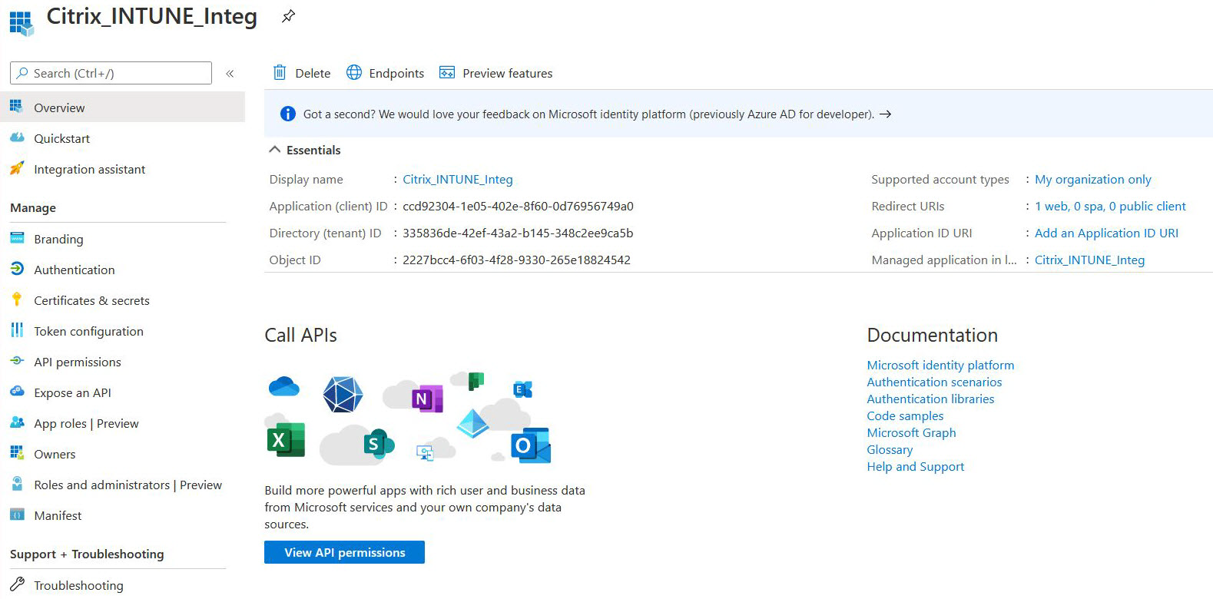Click the Expose an API cloud icon
The height and width of the screenshot is (599, 1213).
(17, 392)
